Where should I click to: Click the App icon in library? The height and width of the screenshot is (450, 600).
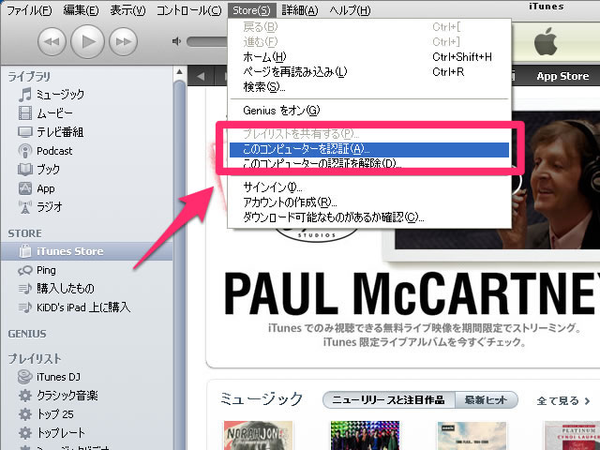click(25, 188)
